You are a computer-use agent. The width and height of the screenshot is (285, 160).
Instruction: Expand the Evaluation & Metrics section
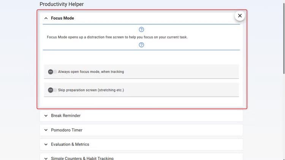click(x=141, y=144)
